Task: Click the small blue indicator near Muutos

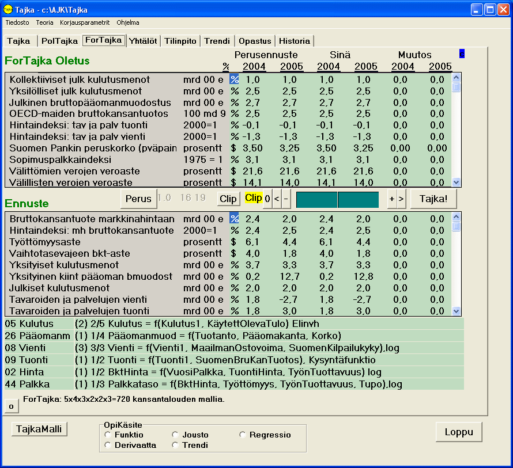Action: 461,54
